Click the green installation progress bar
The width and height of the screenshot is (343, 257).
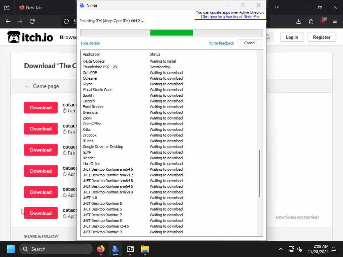(171, 33)
